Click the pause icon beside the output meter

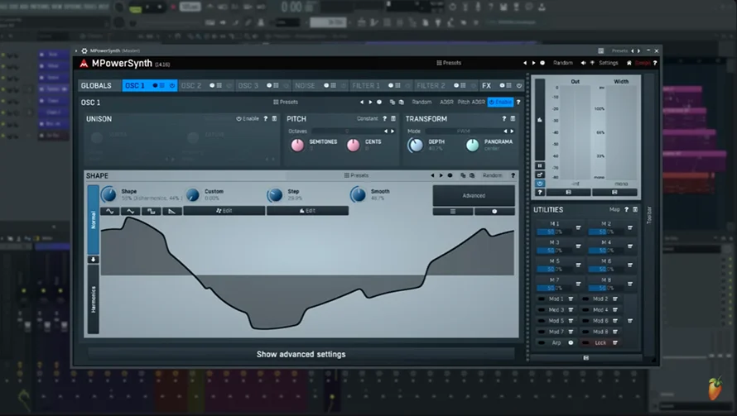540,165
